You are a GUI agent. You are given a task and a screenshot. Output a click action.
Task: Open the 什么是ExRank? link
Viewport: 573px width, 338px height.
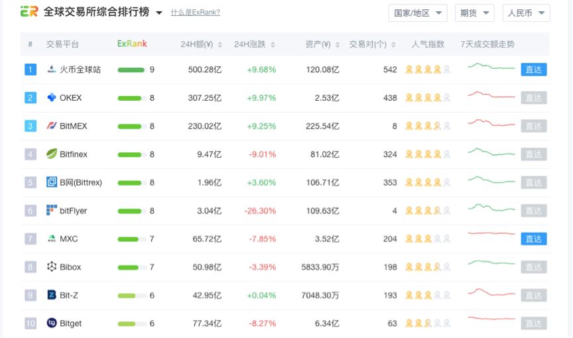[x=196, y=13]
